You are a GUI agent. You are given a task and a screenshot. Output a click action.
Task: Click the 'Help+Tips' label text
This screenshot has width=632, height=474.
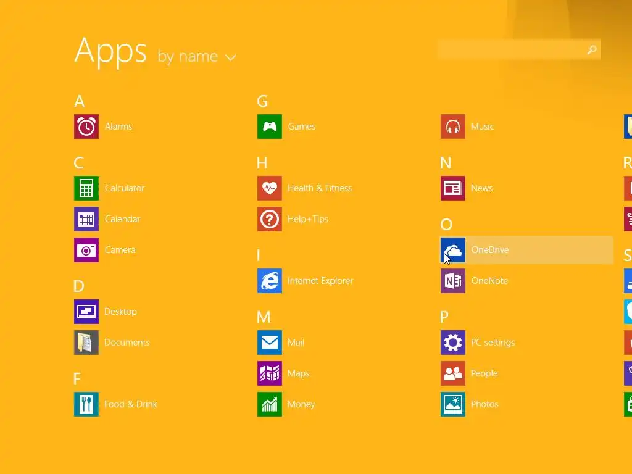pos(308,219)
